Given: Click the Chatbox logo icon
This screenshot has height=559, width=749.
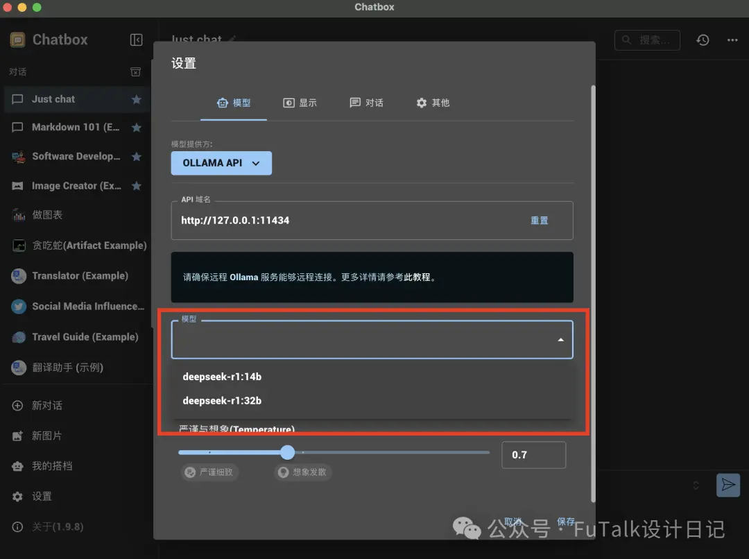Looking at the screenshot, I should (17, 40).
